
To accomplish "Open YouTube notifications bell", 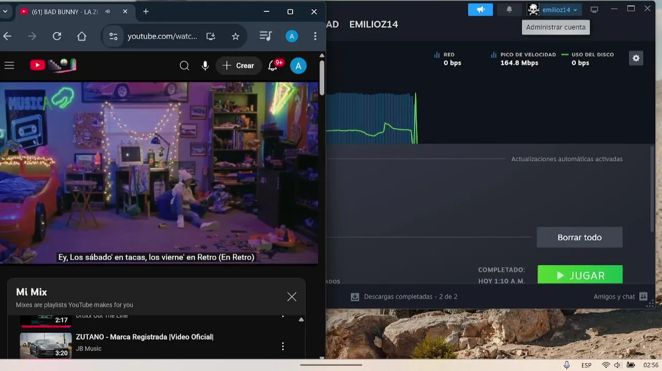I will [273, 65].
